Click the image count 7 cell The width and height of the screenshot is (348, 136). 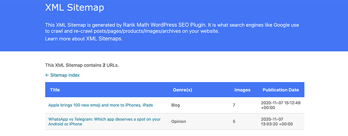coord(234,105)
